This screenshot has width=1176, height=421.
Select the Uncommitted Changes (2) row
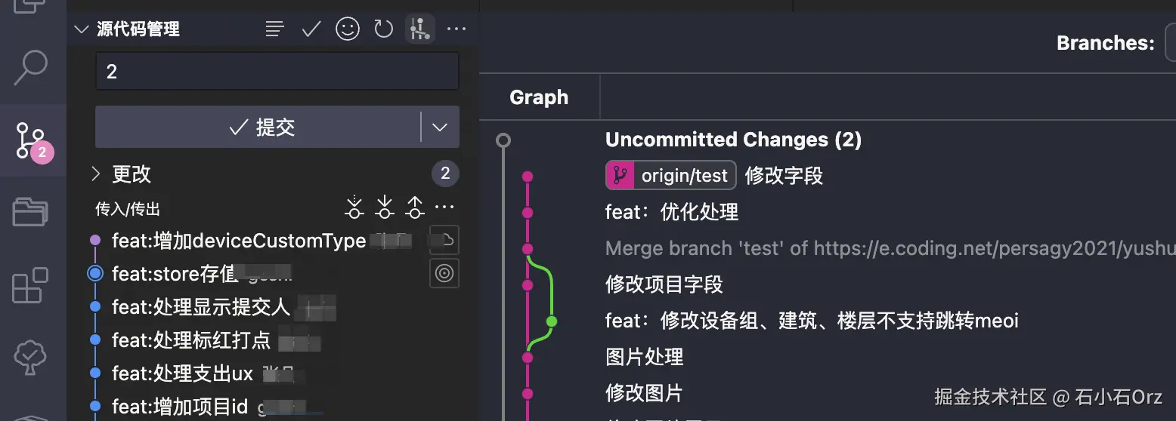pyautogui.click(x=733, y=140)
